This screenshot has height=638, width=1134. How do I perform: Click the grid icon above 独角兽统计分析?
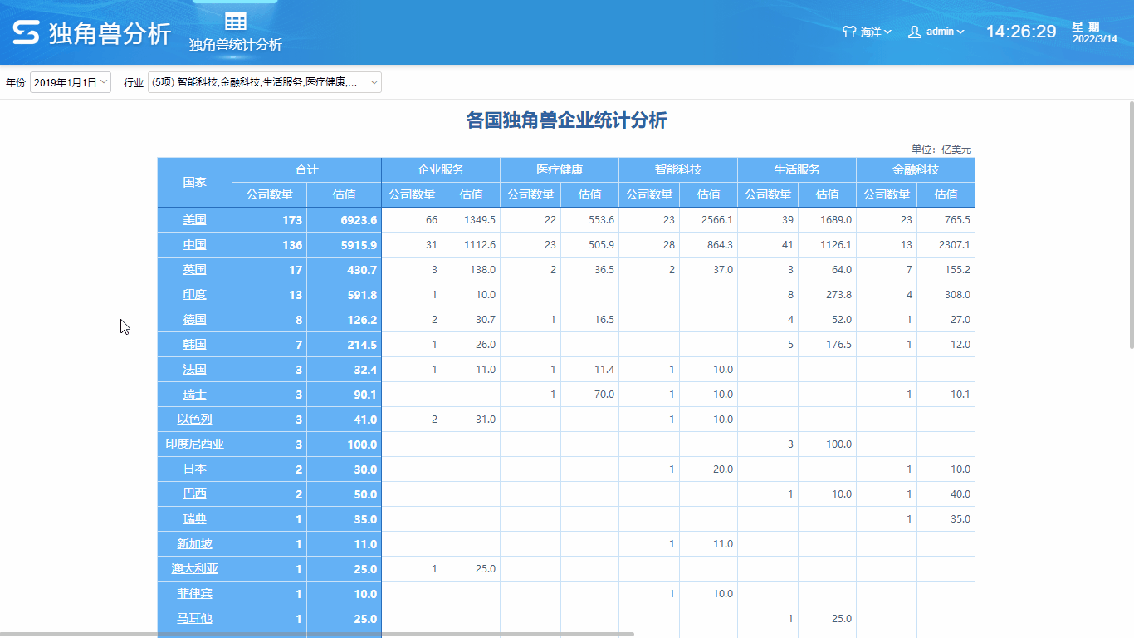[235, 21]
